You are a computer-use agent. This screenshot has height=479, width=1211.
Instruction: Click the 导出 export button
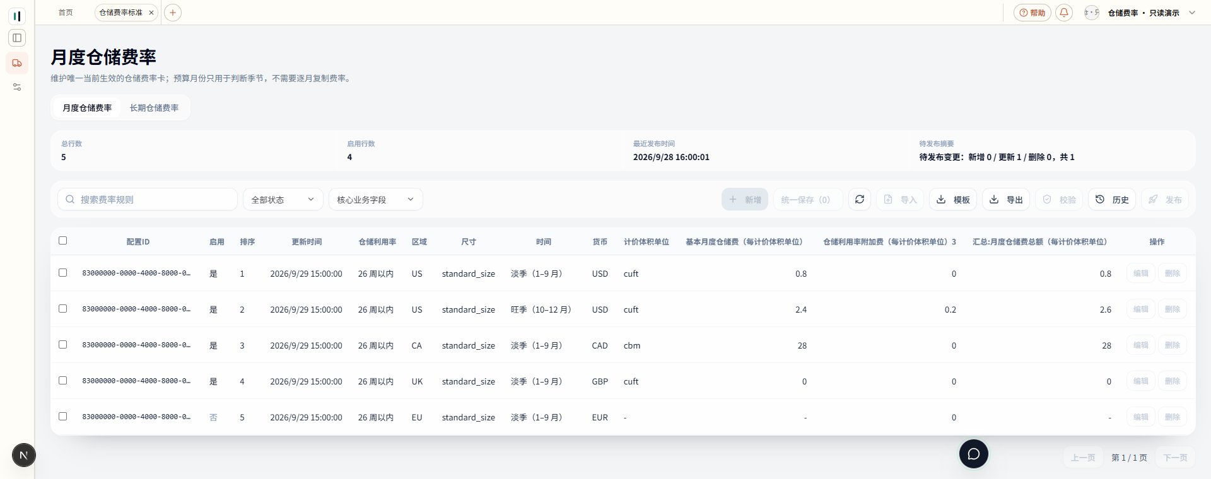tap(1006, 199)
